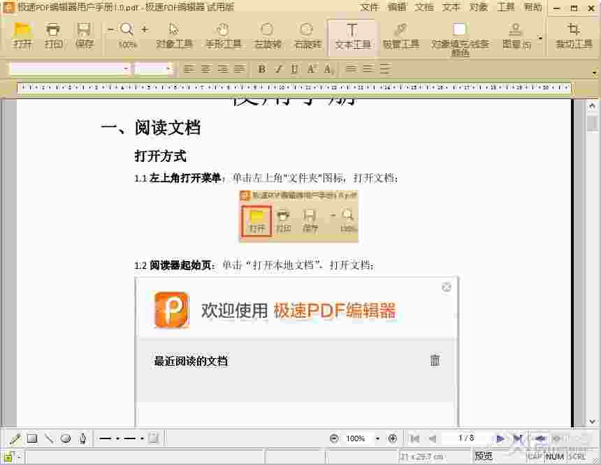Screen dimensions: 601x465
Task: Open the 编辑 menu
Action: (397, 7)
